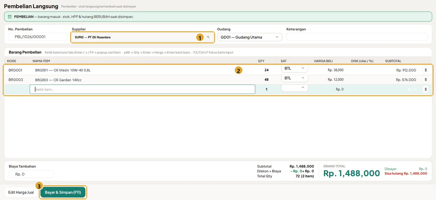Click the Rp. 0 price in new row
The width and height of the screenshot is (436, 200).
pyautogui.click(x=340, y=89)
